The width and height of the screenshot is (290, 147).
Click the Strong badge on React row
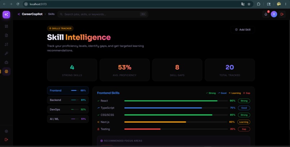(x=244, y=101)
